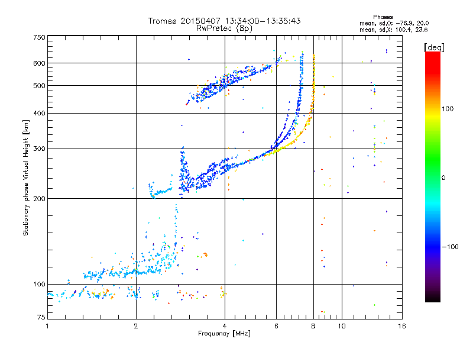Image resolution: width=473 pixels, height=355 pixels.
Task: Click the y-axis tick label '600'
Action: tap(39, 63)
